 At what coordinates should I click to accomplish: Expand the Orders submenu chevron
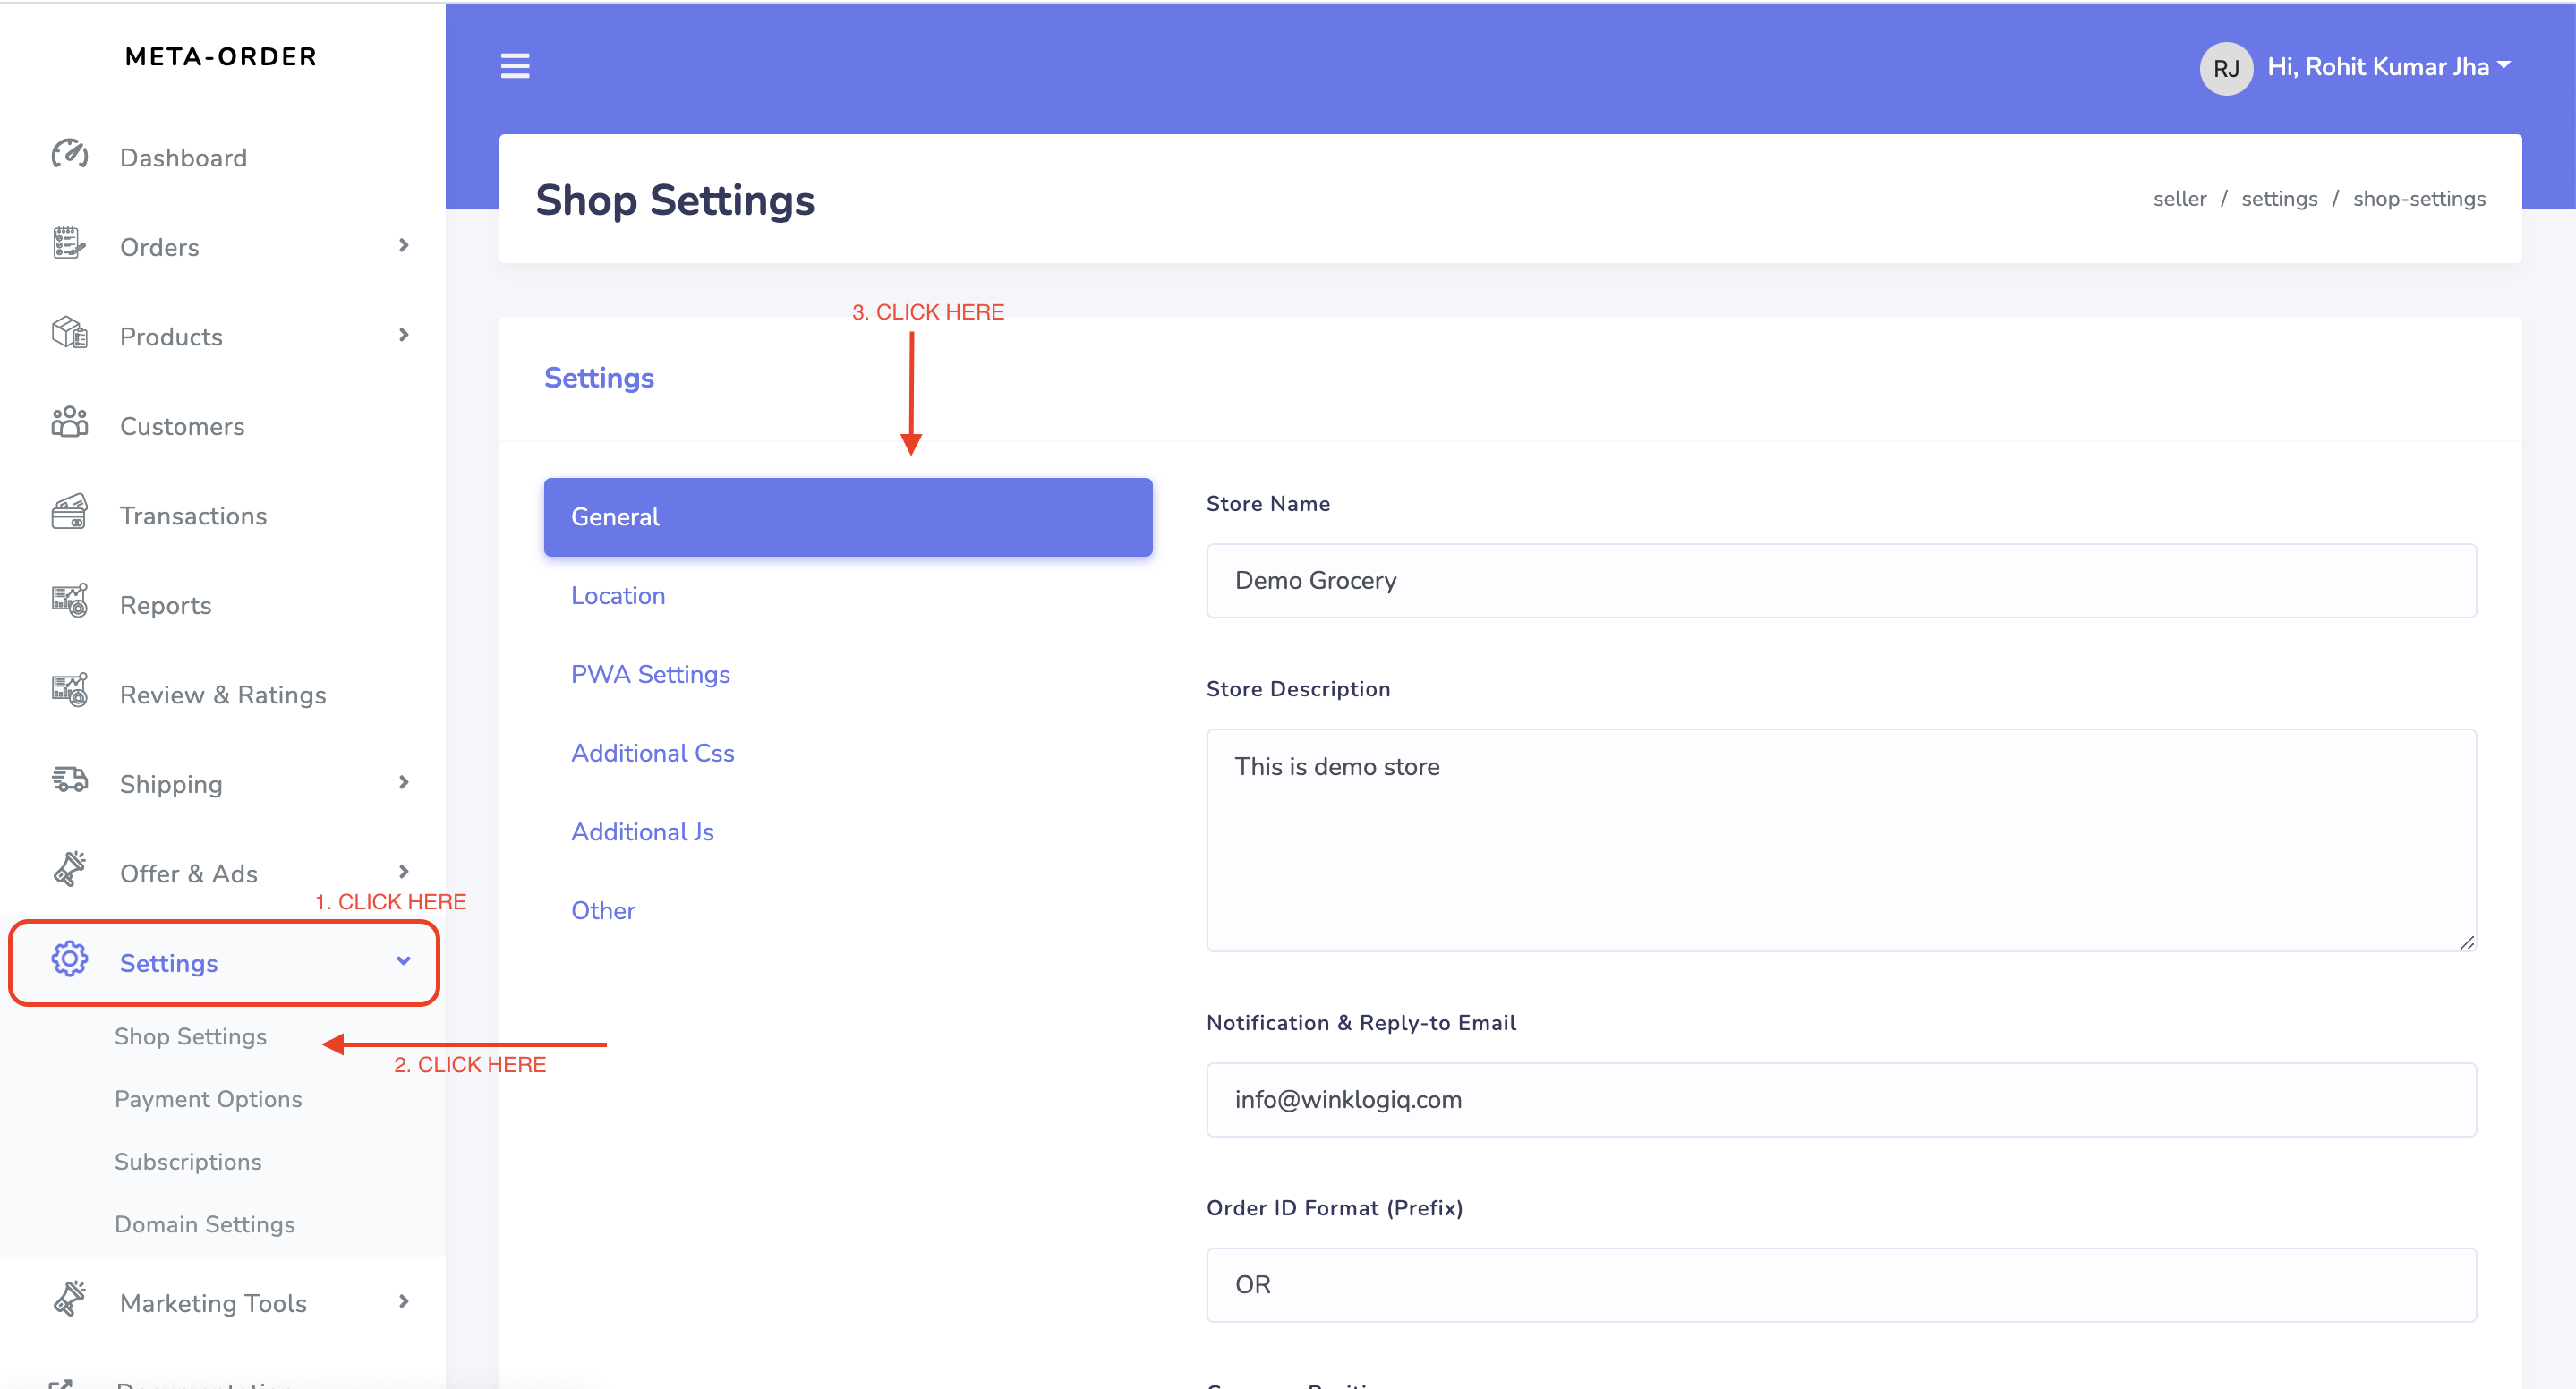coord(404,245)
